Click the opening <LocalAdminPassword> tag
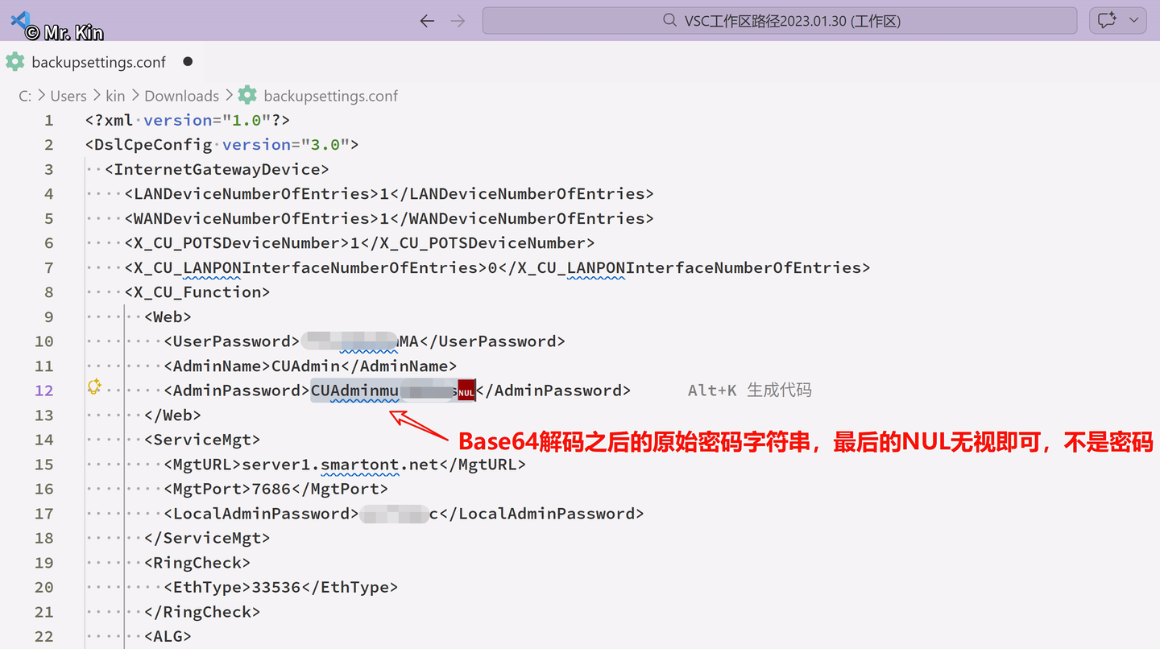The width and height of the screenshot is (1160, 649). (261, 514)
